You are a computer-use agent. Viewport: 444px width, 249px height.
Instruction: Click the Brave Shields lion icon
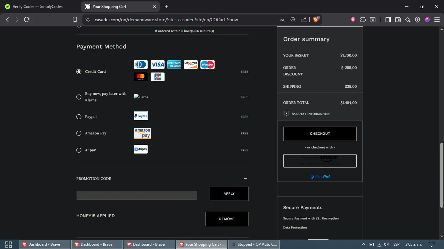tap(316, 19)
